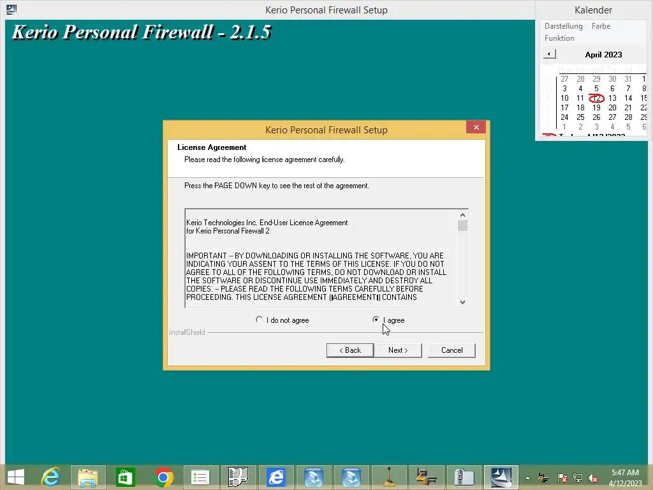
Task: Open blue computer icon beside the joystick
Action: (351, 477)
